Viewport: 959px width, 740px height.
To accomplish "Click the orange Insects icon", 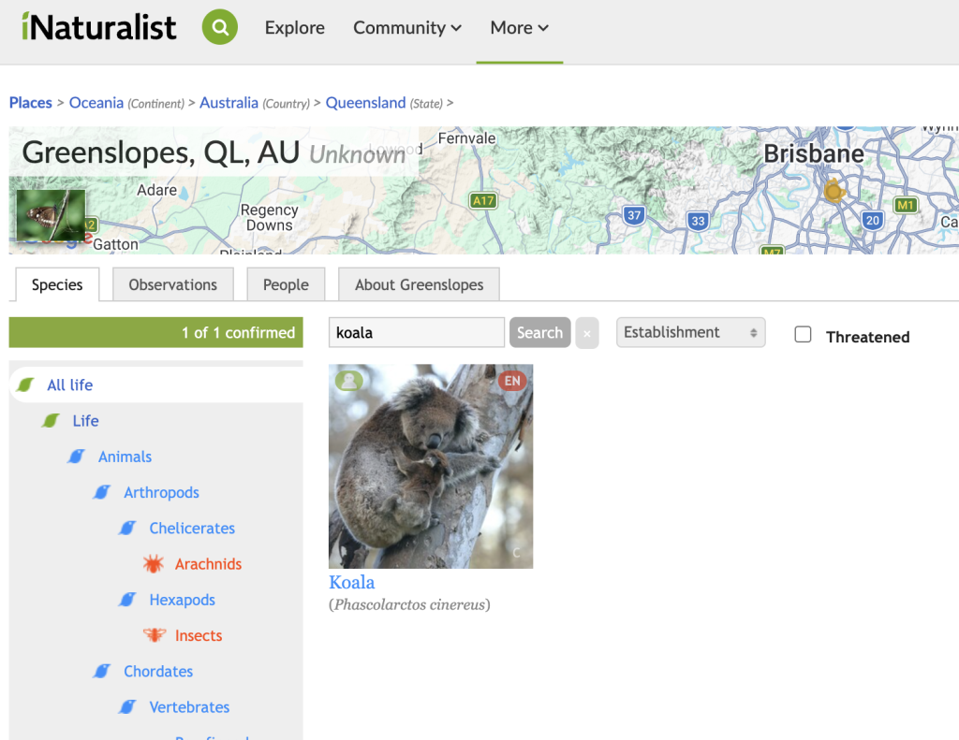I will 154,635.
